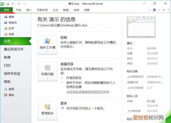Close the workbook window icon on ribbon row

(x=168, y=10)
